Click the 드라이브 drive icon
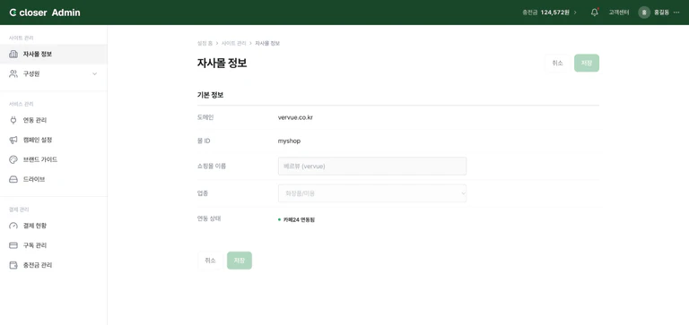 13,179
